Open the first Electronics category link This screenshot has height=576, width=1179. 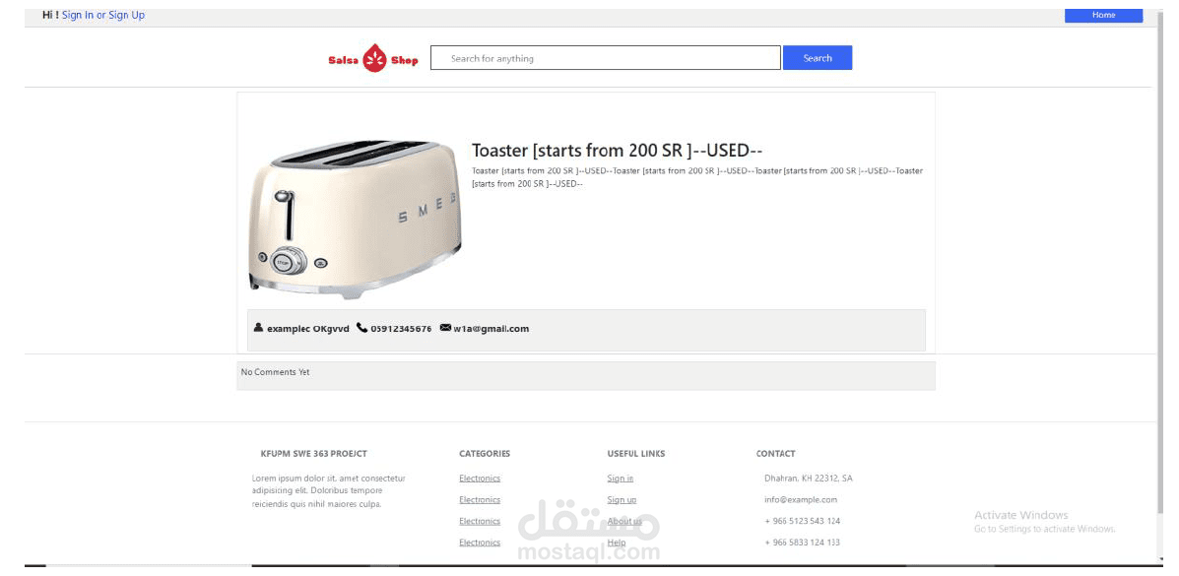[480, 479]
